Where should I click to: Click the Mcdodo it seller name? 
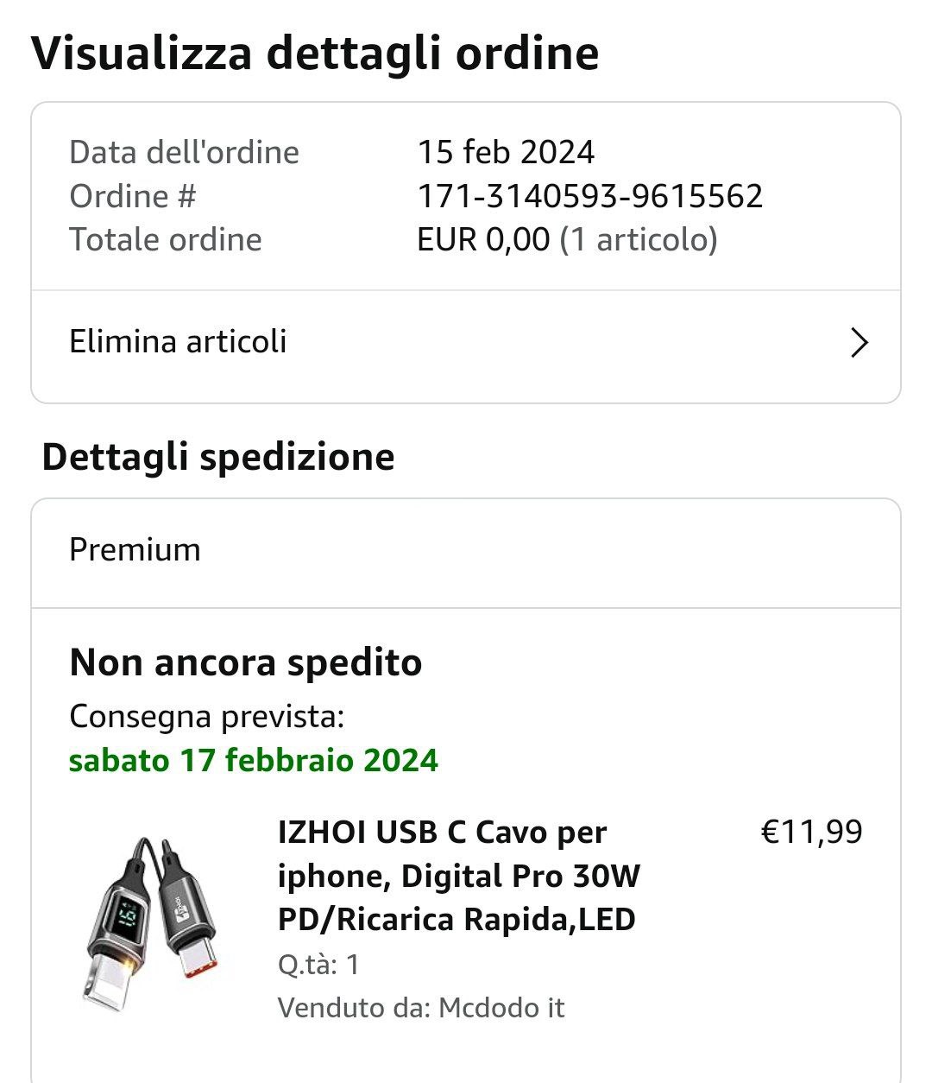click(x=501, y=1008)
